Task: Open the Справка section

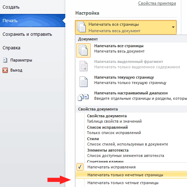Action: [x=11, y=48]
